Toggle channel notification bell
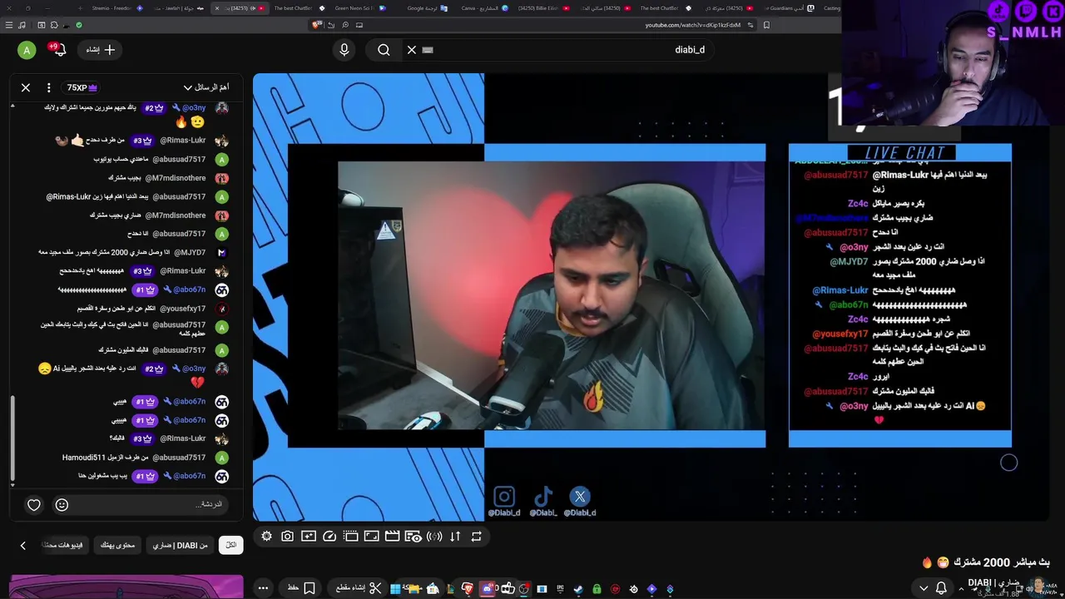Viewport: 1065px width, 599px height. [x=941, y=588]
